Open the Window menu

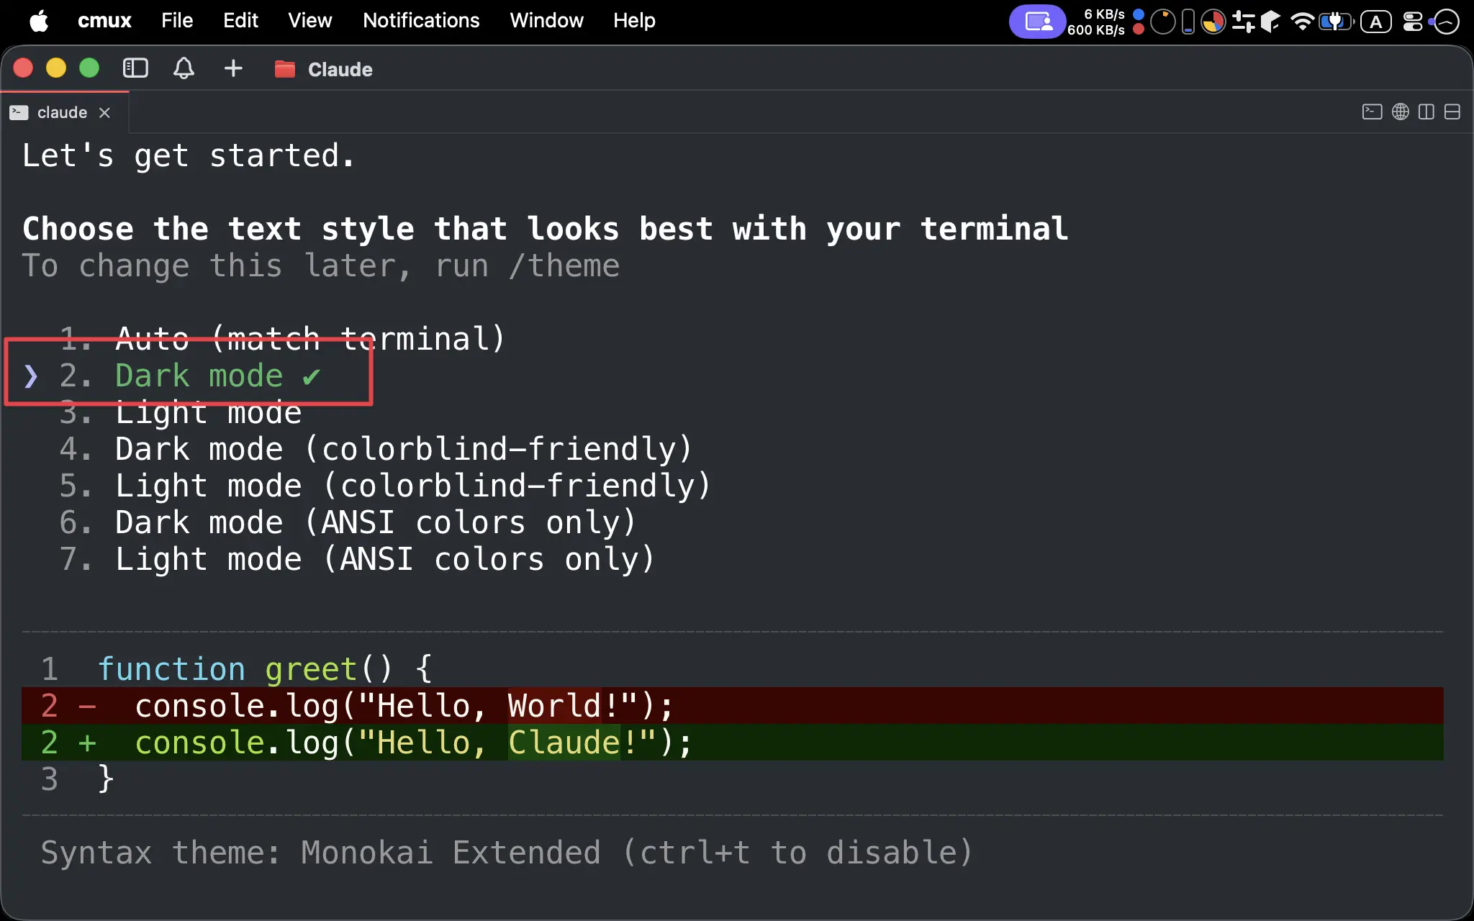tap(546, 21)
